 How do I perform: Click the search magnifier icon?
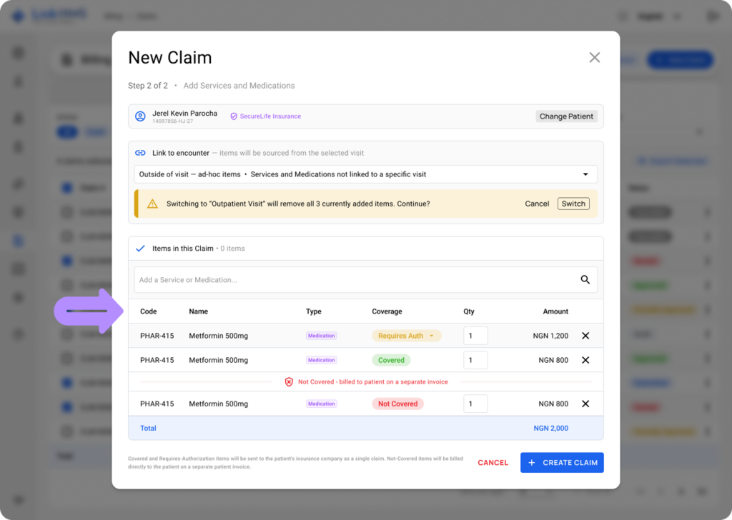[x=585, y=279]
